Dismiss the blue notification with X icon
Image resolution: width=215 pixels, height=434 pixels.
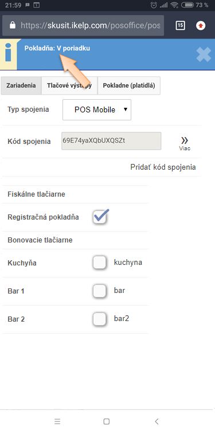click(204, 54)
